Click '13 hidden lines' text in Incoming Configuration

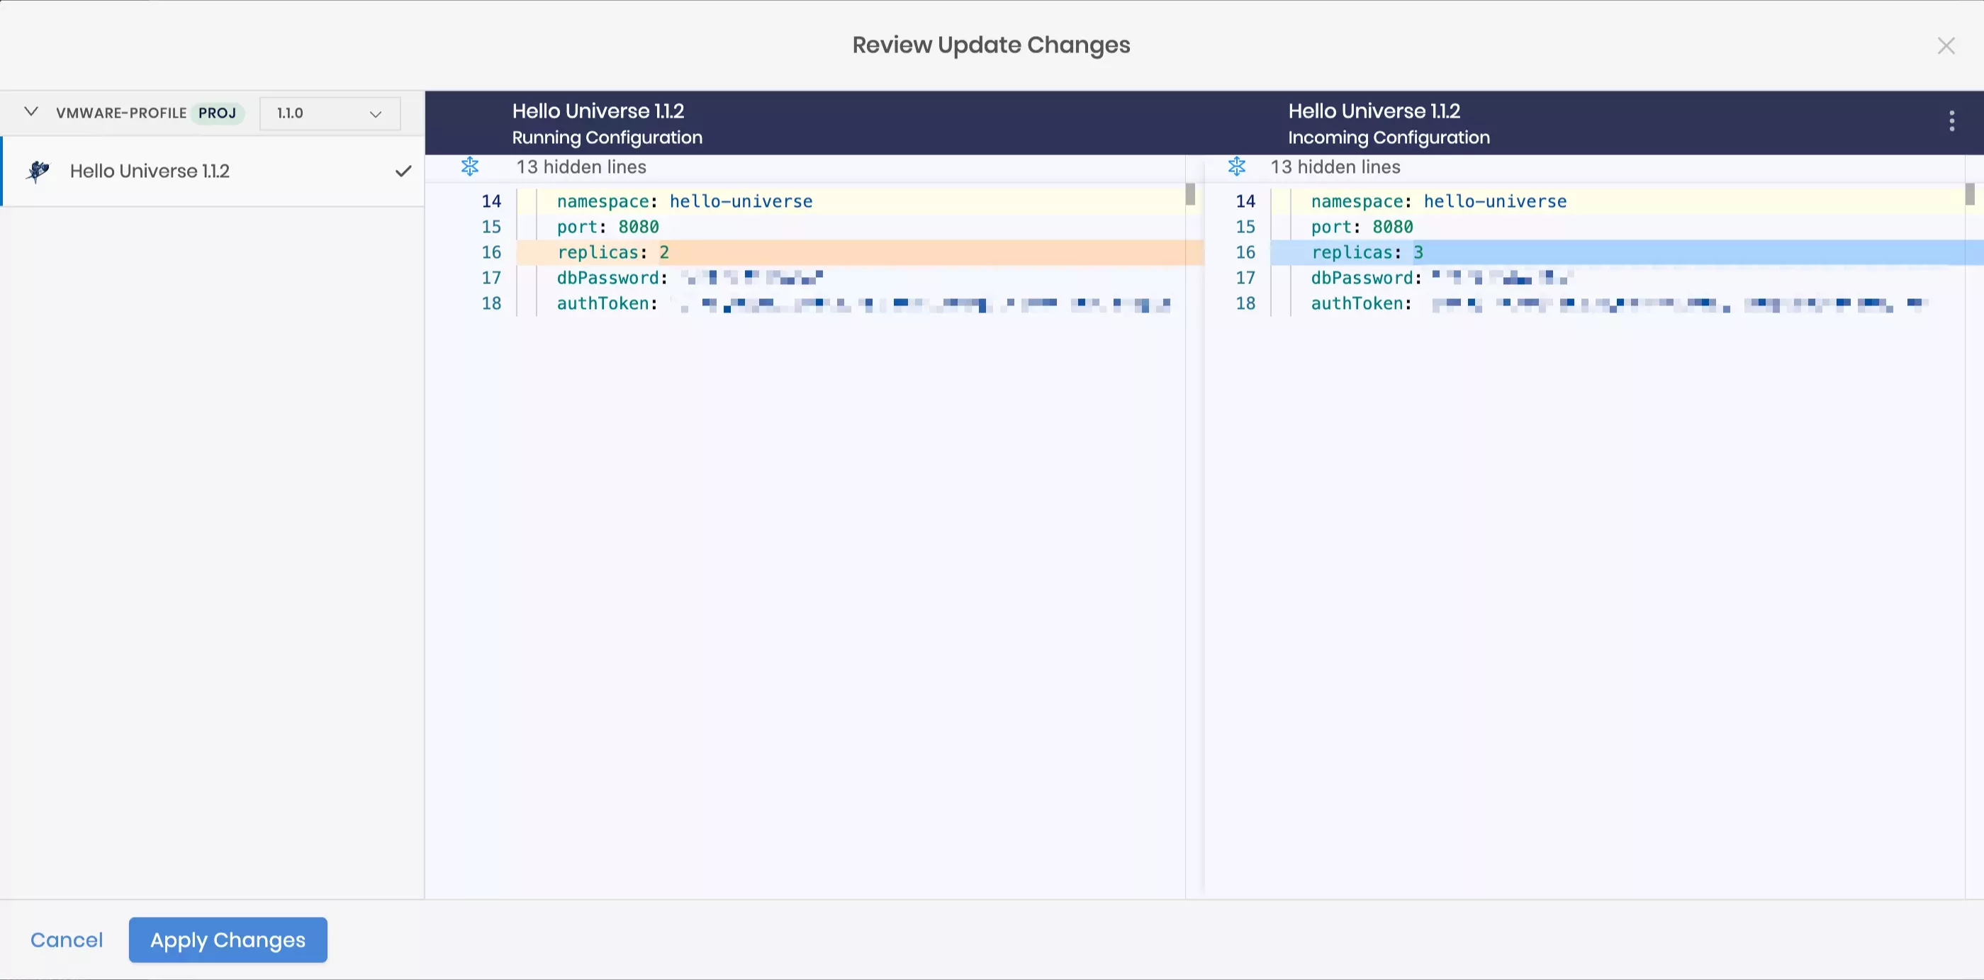click(1335, 167)
